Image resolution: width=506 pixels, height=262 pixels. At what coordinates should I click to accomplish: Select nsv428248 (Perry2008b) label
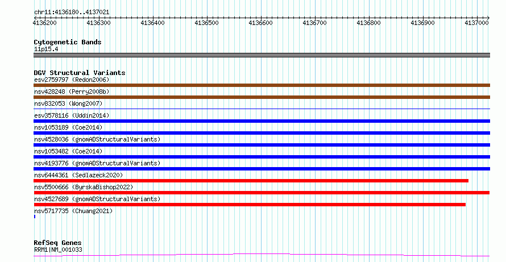point(72,92)
